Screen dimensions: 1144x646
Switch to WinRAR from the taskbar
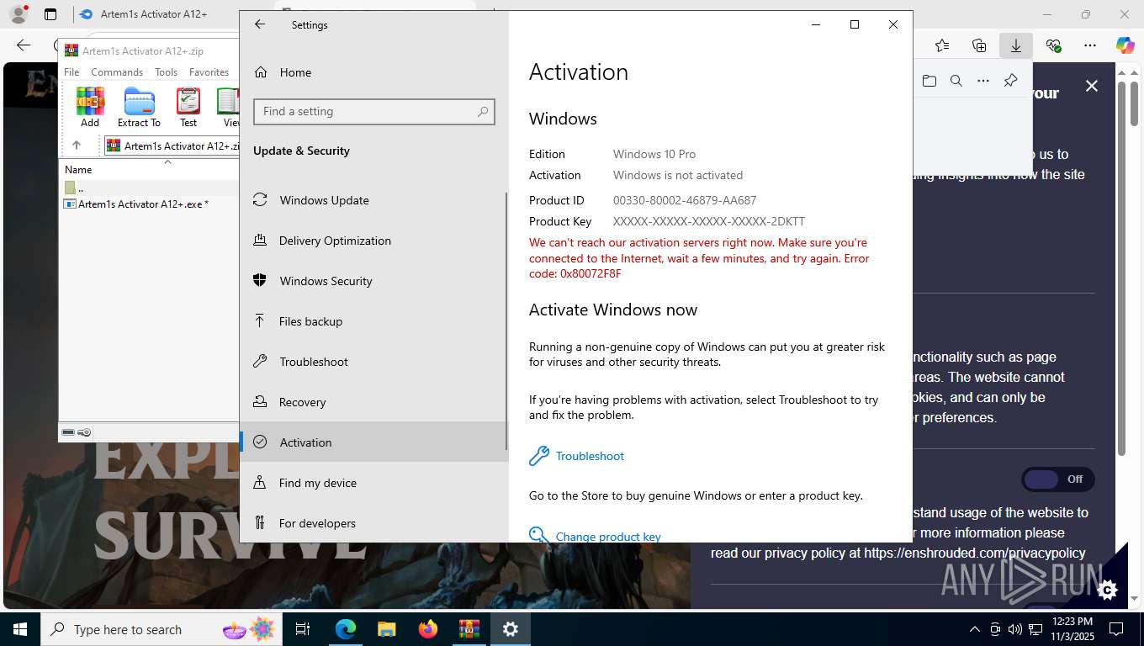tap(469, 629)
